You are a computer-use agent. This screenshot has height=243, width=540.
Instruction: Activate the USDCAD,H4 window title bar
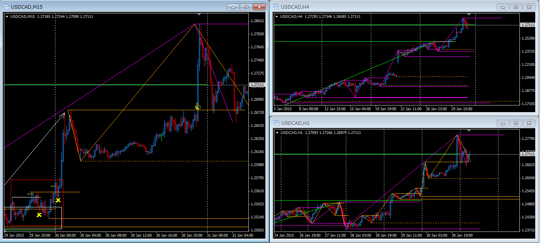[x=376, y=7]
